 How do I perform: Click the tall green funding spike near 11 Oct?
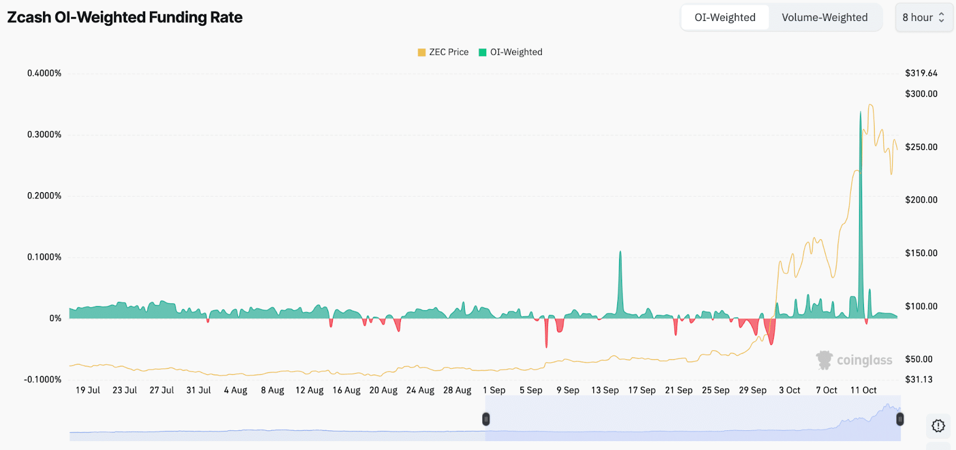point(860,215)
